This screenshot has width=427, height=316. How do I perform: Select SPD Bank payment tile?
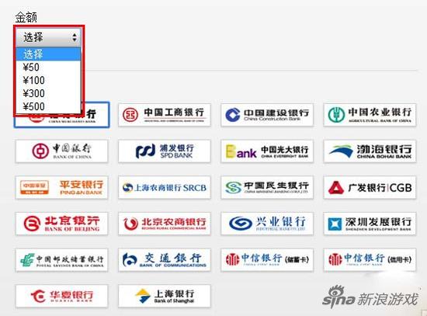[x=165, y=151]
